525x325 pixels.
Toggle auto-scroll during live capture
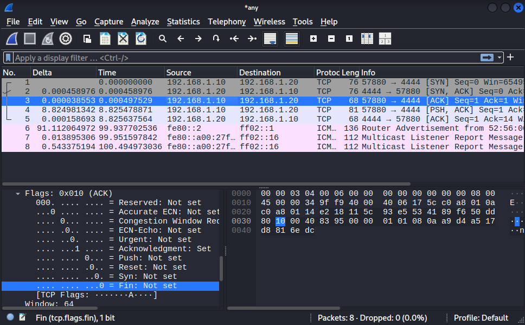[x=270, y=39]
